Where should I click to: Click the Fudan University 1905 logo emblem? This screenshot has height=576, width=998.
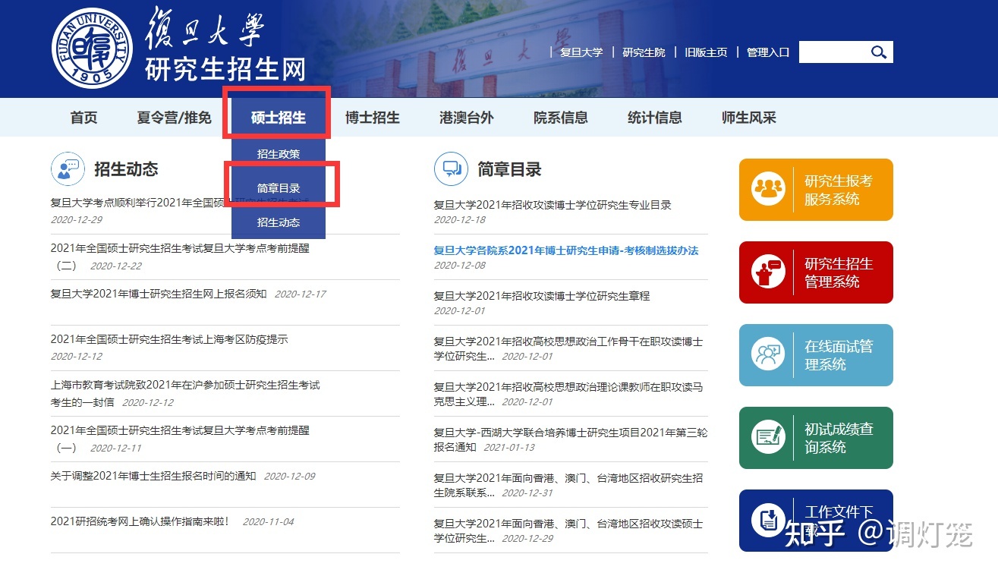tap(91, 47)
